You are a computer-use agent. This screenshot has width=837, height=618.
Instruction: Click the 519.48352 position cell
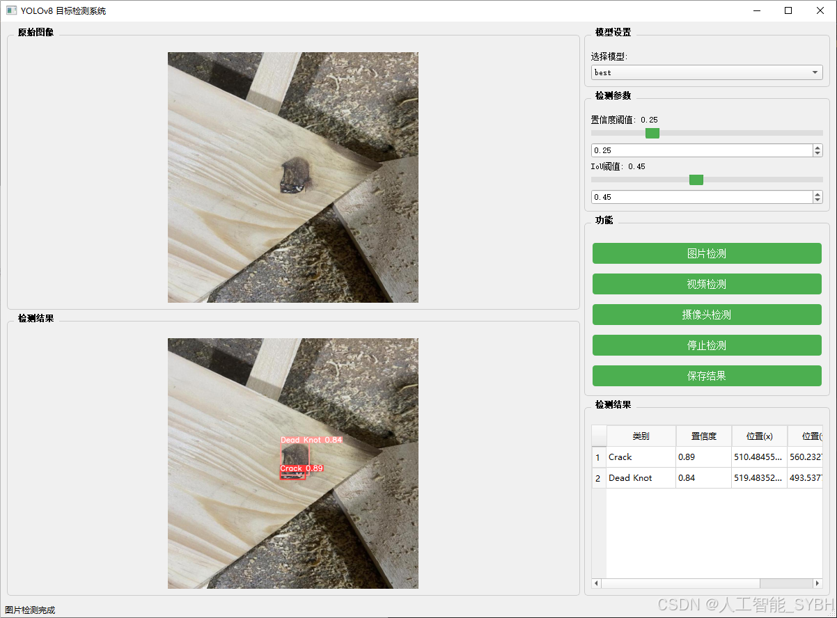760,478
